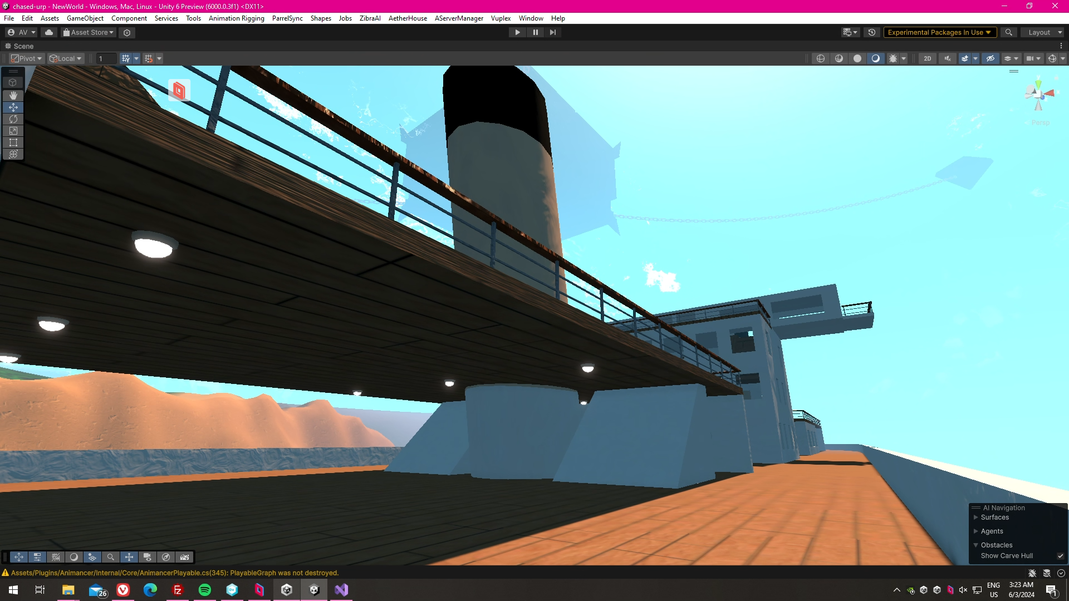Open the Pivot handle position dropdown
Screen dimensions: 1069x601
[x=27, y=58]
